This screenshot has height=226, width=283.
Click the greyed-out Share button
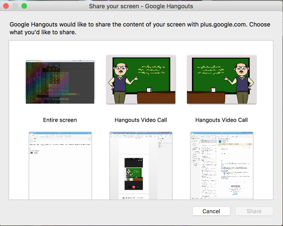(254, 211)
